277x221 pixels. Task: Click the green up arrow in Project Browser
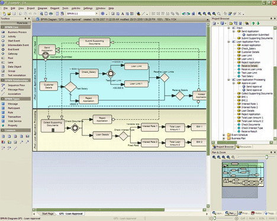253,24
